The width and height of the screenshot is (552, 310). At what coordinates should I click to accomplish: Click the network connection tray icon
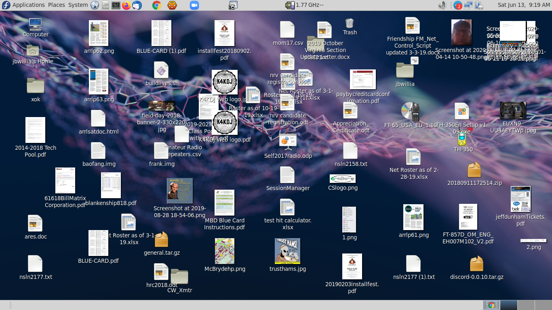click(x=468, y=5)
